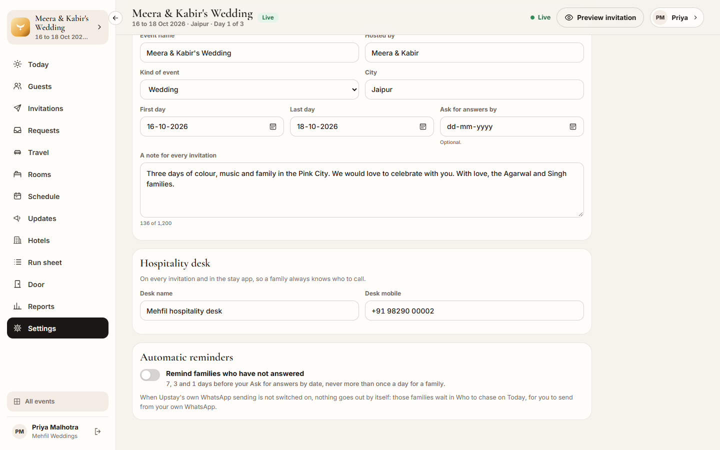Click the Rooms bed icon
This screenshot has height=450, width=720.
[x=17, y=174]
